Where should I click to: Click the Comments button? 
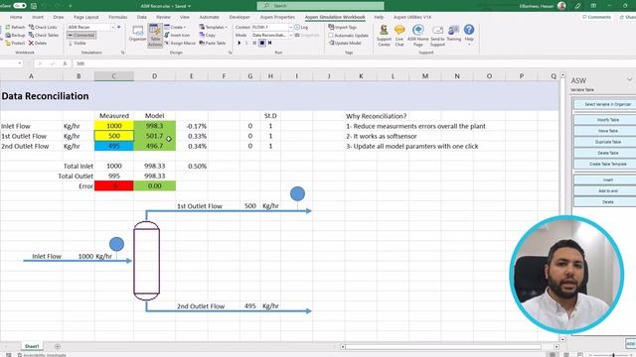pos(596,17)
